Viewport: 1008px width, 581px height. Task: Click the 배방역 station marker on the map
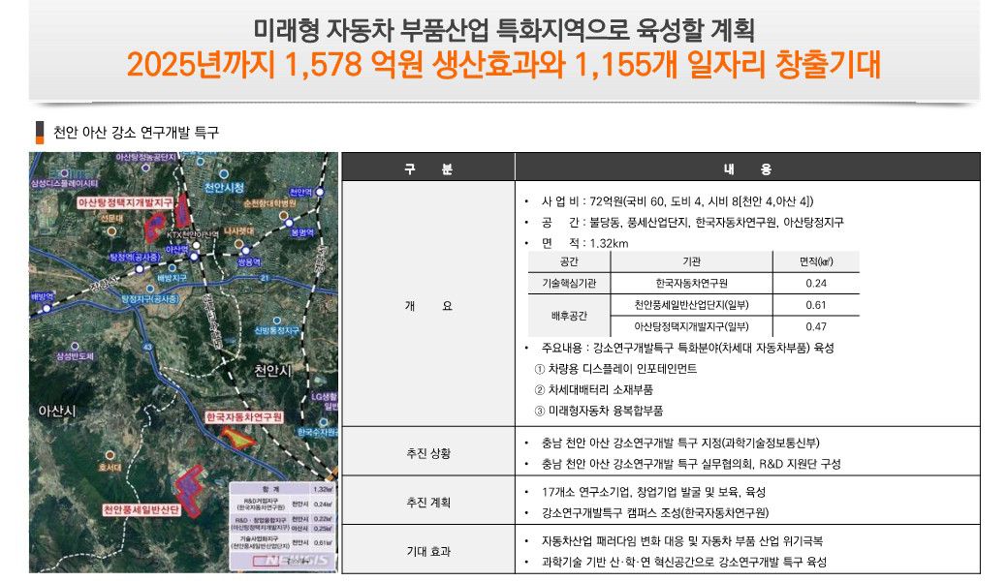[47, 308]
